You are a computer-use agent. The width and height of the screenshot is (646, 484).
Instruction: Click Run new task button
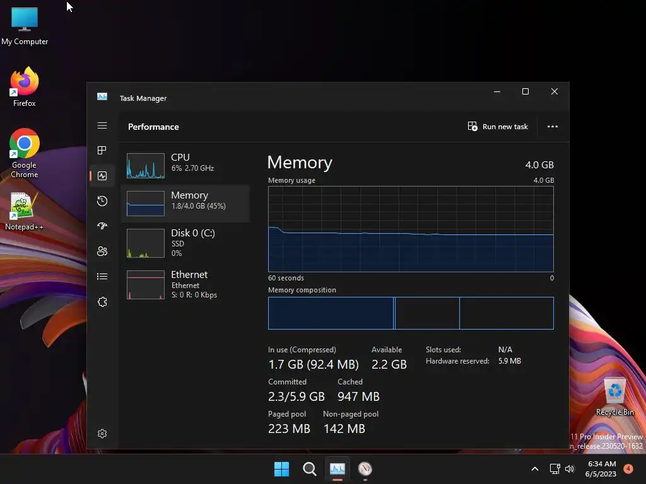(498, 126)
